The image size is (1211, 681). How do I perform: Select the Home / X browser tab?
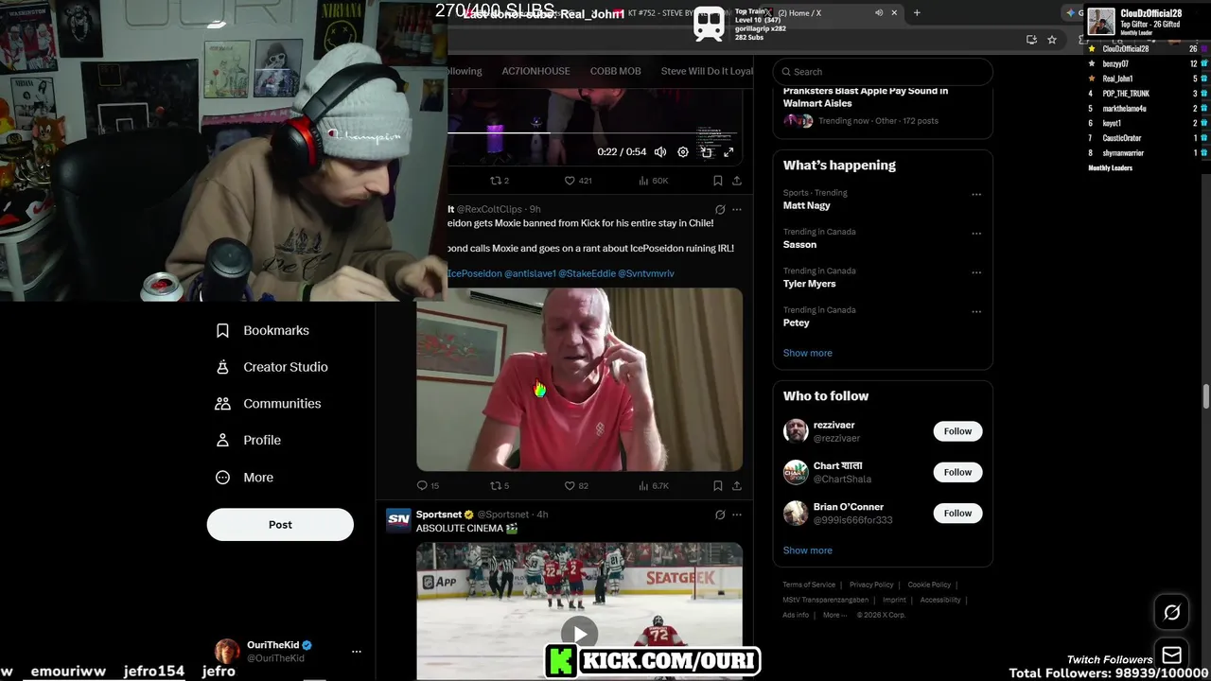click(x=831, y=13)
